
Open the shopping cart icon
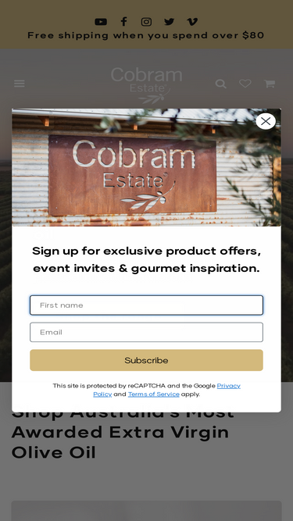tap(270, 84)
